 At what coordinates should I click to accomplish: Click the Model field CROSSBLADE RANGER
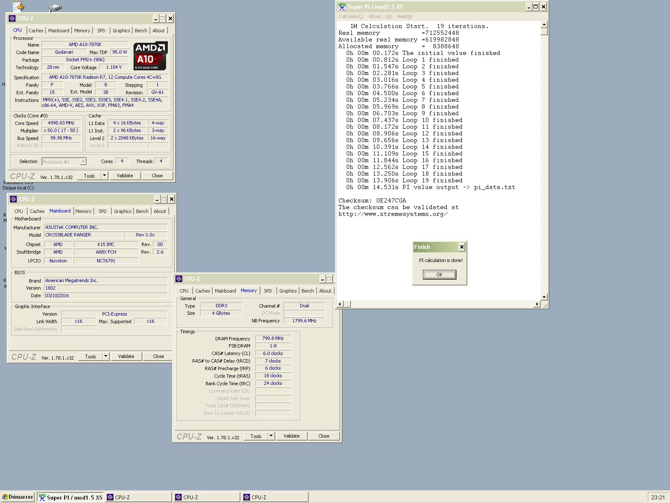(83, 235)
